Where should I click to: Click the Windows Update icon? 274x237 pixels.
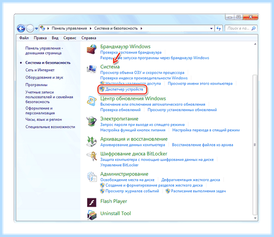(x=92, y=101)
